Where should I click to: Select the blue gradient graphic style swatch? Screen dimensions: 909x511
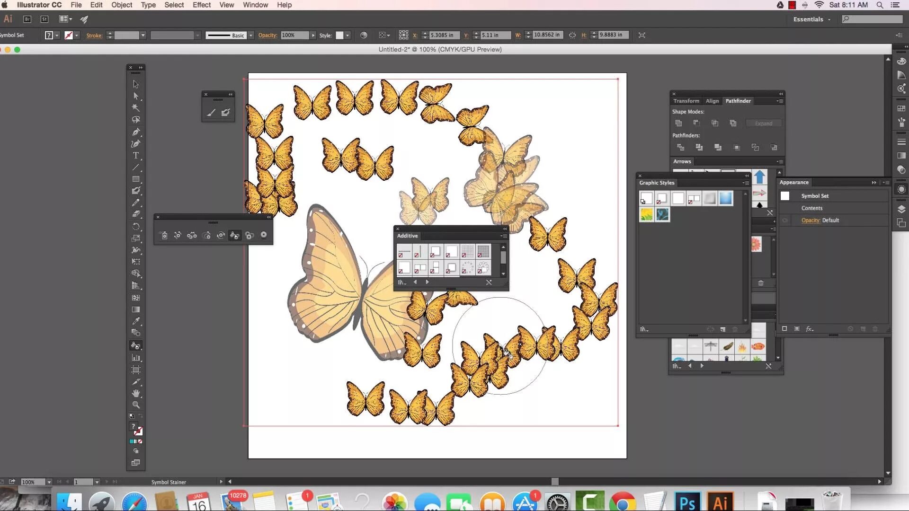point(725,198)
